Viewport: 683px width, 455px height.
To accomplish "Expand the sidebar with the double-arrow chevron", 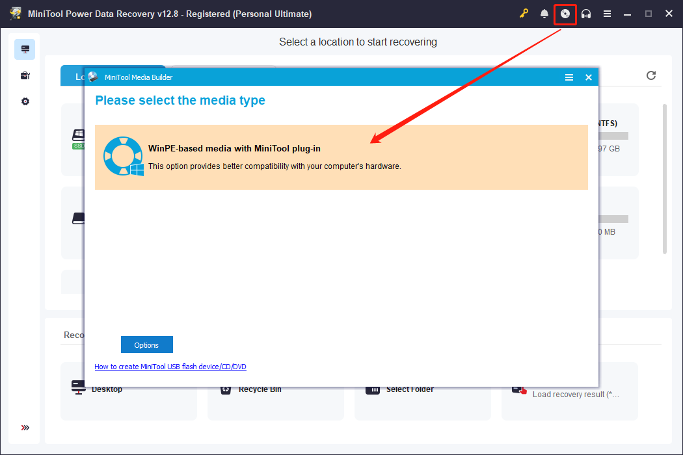I will click(25, 428).
